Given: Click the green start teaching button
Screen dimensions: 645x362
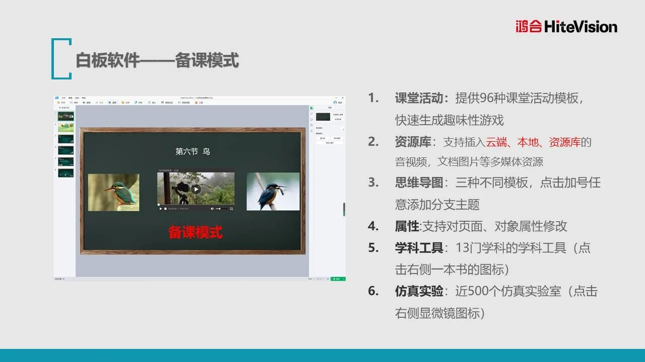Looking at the screenshot, I should click(x=338, y=279).
